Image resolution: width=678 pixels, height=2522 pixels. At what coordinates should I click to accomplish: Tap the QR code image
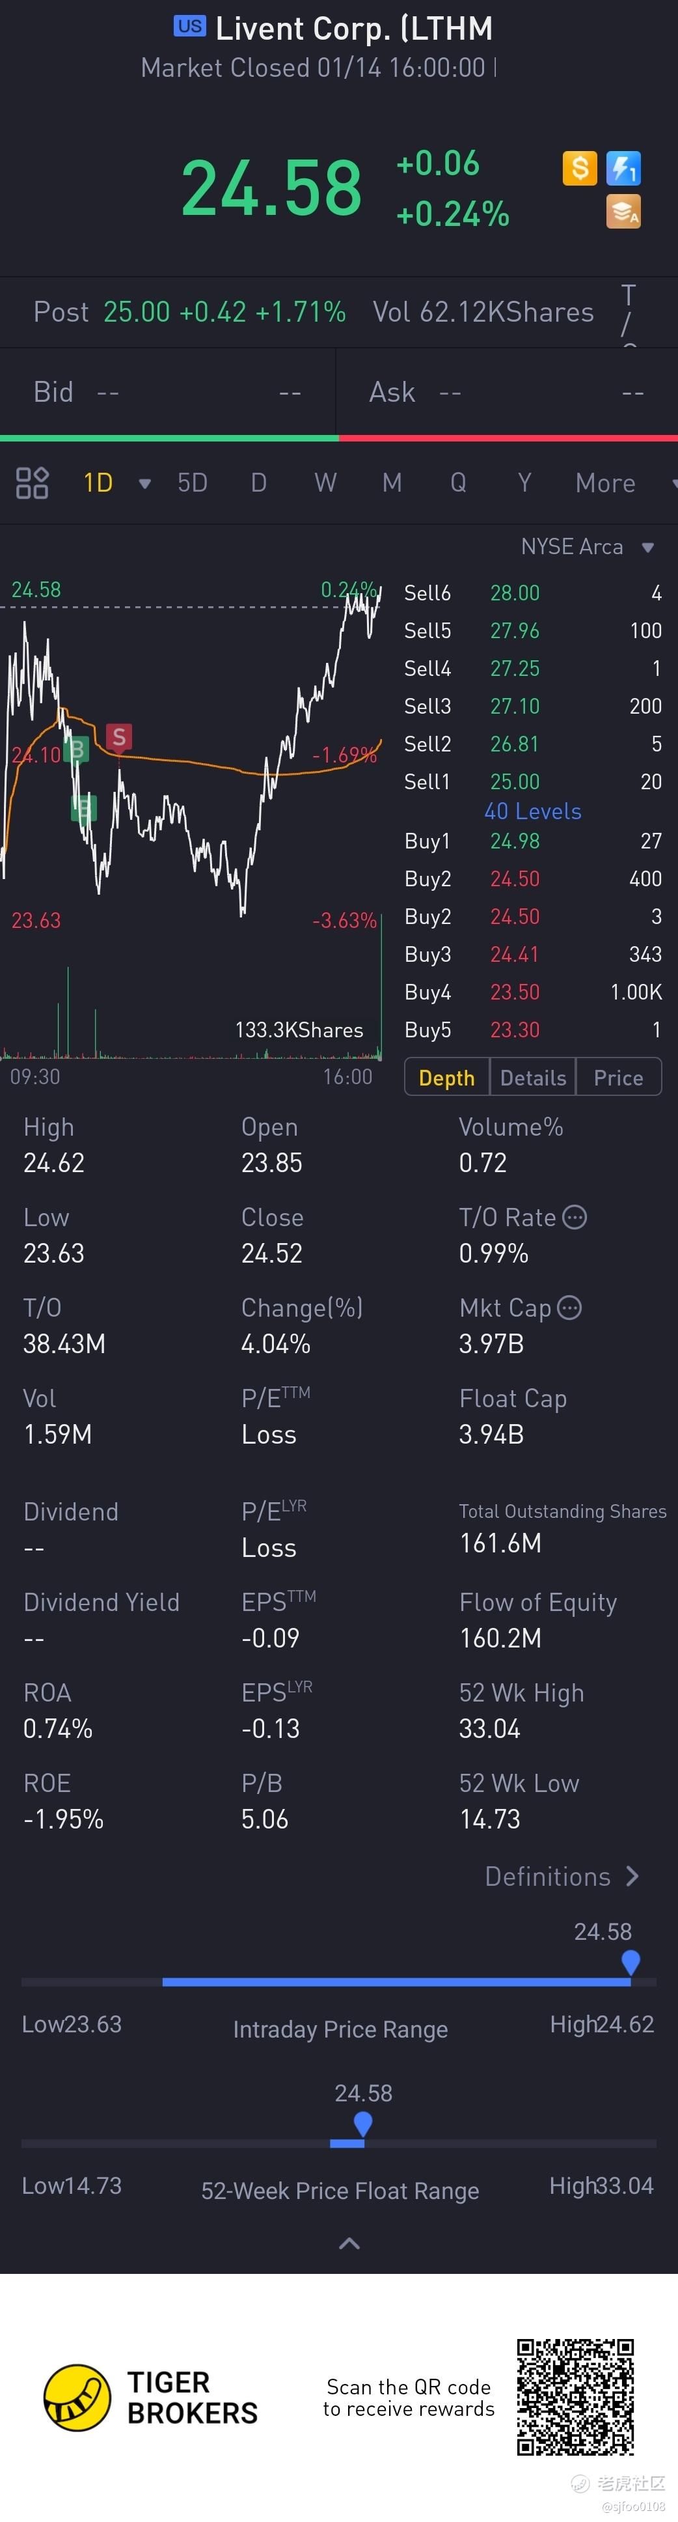pyautogui.click(x=575, y=2397)
